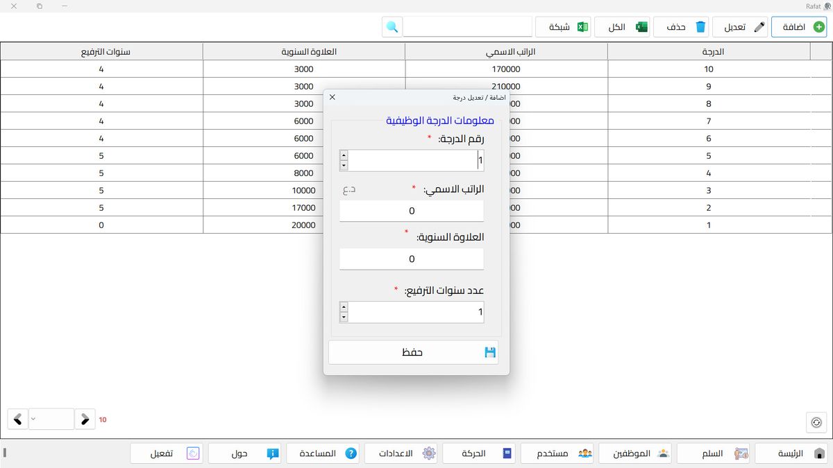Click the trash Delete (حذف) icon

[700, 27]
